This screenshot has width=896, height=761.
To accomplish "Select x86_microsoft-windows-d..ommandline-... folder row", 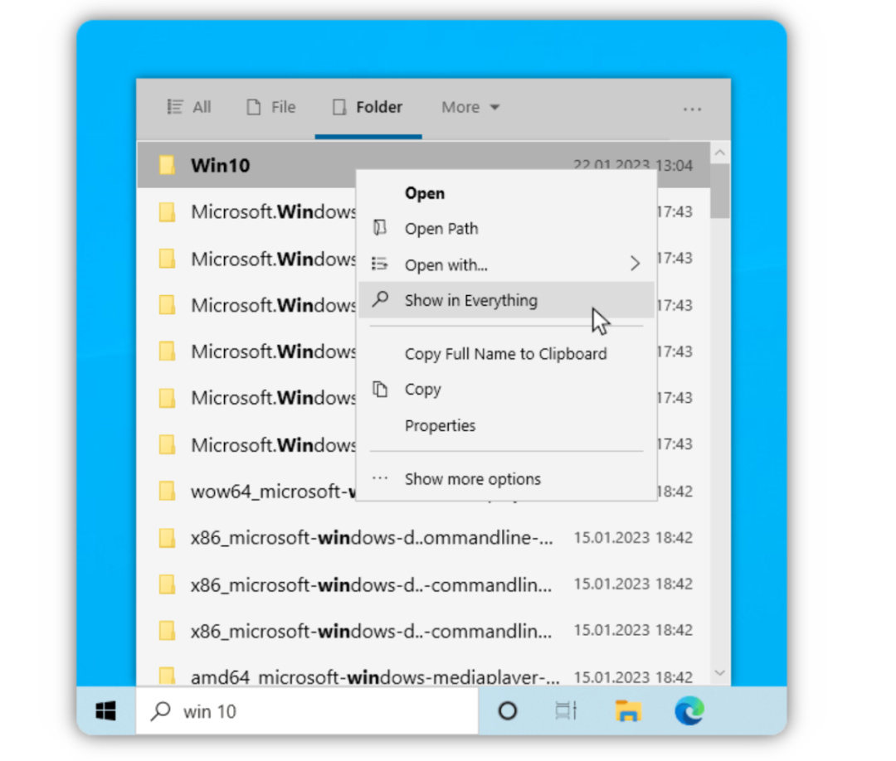I will tap(423, 538).
